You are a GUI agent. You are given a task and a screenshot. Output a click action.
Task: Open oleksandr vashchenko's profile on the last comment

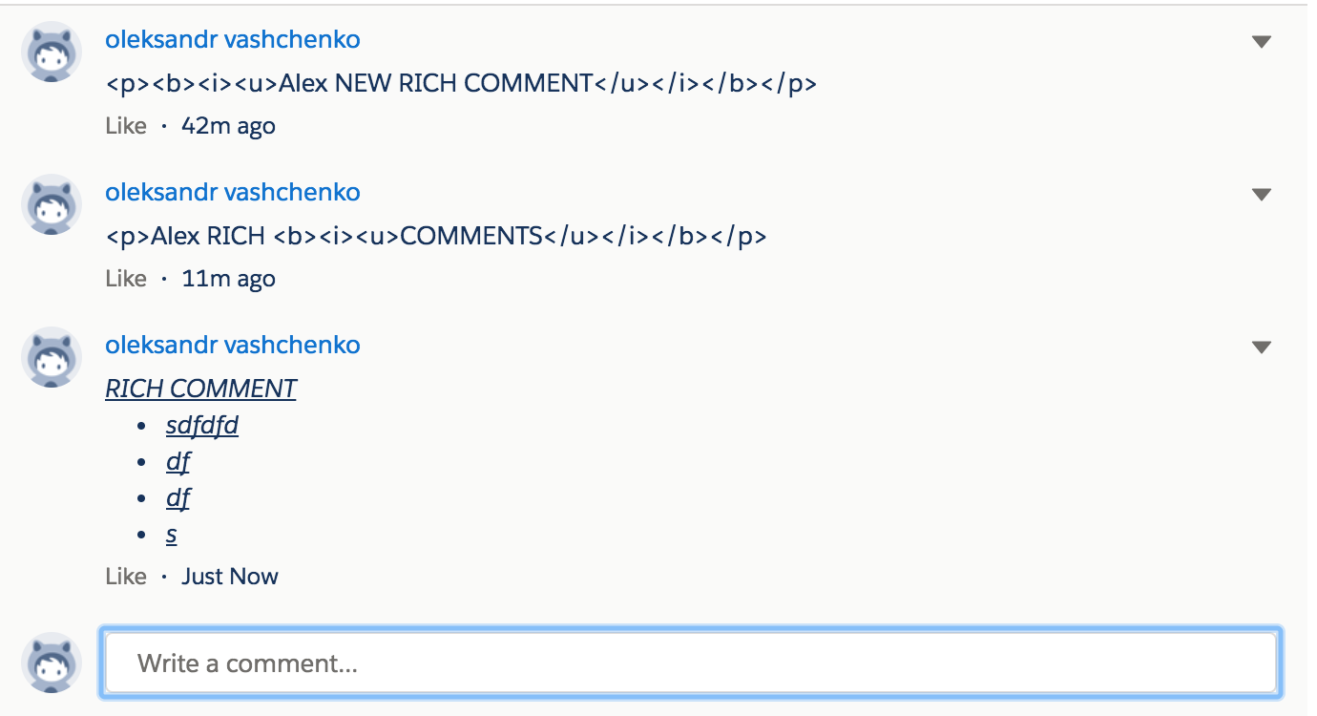(x=232, y=345)
